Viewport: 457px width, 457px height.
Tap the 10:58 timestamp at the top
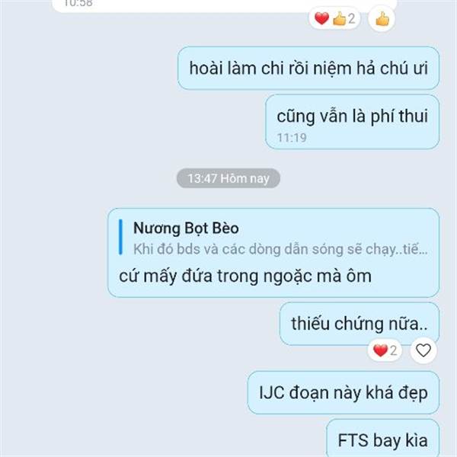point(78,4)
